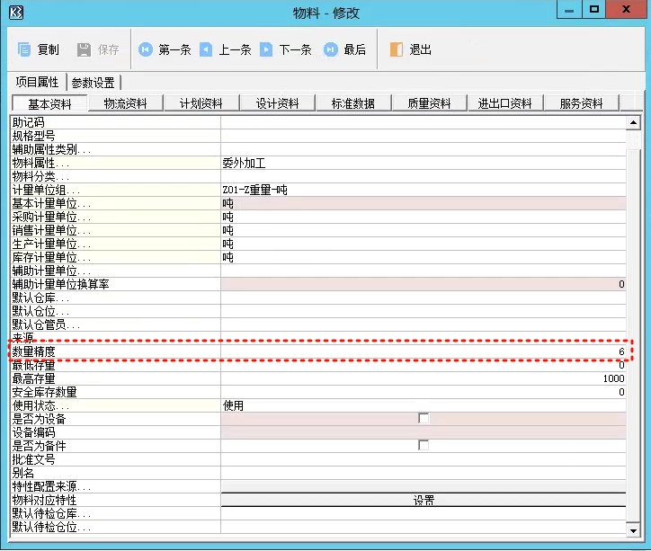Click the 批准文号 value field

click(424, 459)
